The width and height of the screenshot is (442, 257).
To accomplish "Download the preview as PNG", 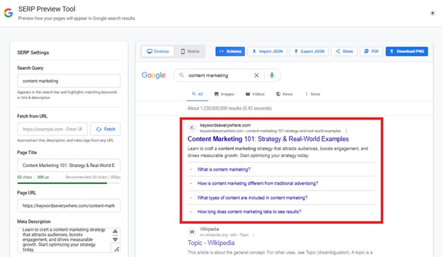I will [407, 51].
